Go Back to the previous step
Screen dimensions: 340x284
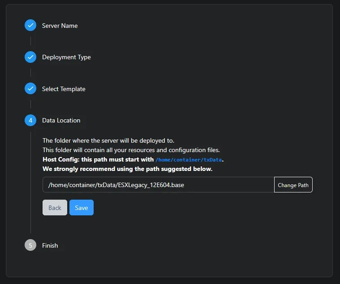pos(55,208)
